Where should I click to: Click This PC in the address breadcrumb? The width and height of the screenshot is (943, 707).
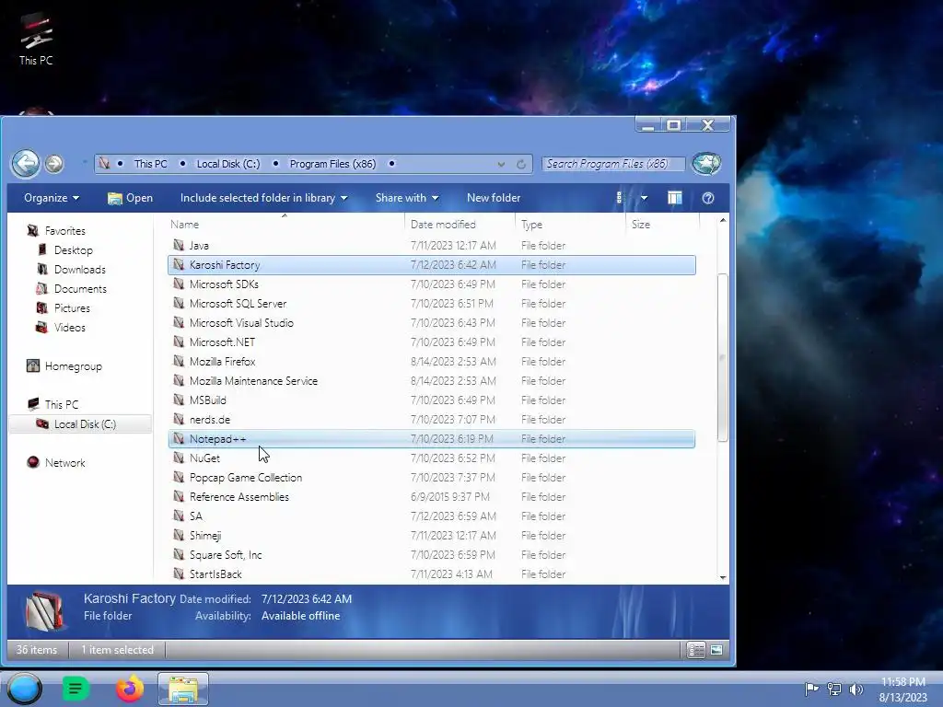150,164
